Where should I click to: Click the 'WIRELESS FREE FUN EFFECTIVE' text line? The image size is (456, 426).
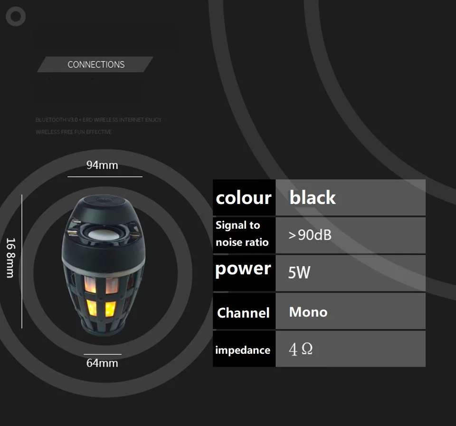(74, 132)
